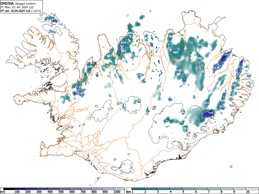Click the visibility value 265

click(x=207, y=103)
